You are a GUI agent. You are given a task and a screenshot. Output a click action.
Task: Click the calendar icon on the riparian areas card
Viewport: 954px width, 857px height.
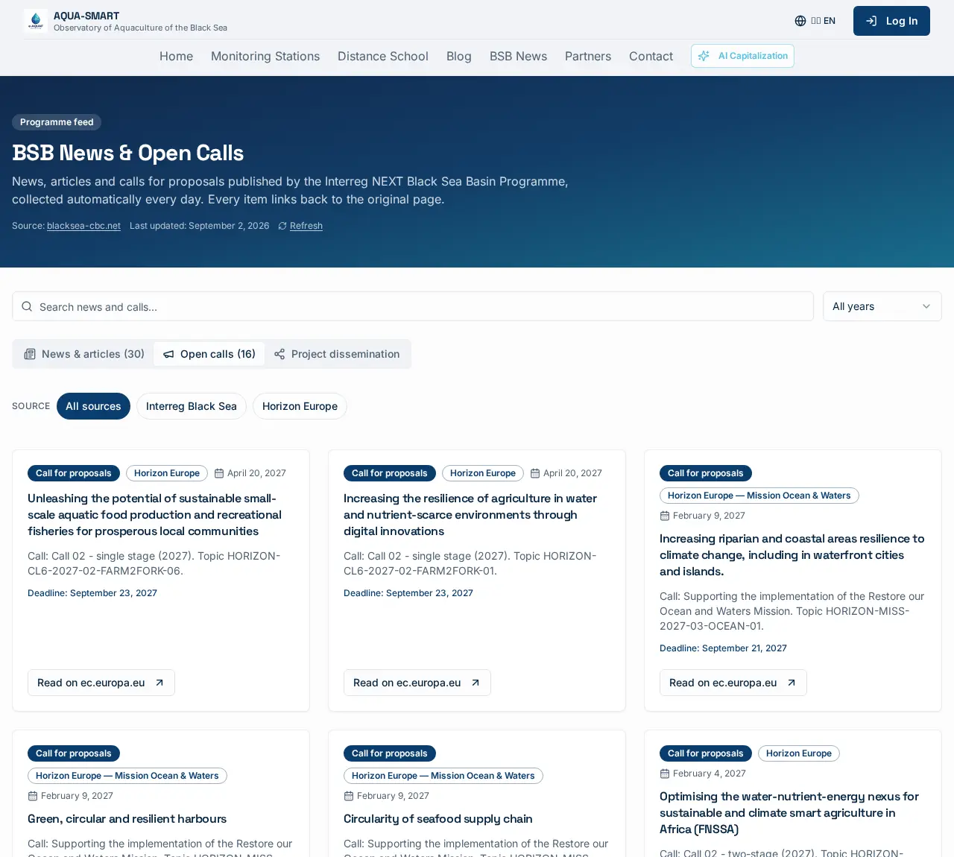(665, 516)
